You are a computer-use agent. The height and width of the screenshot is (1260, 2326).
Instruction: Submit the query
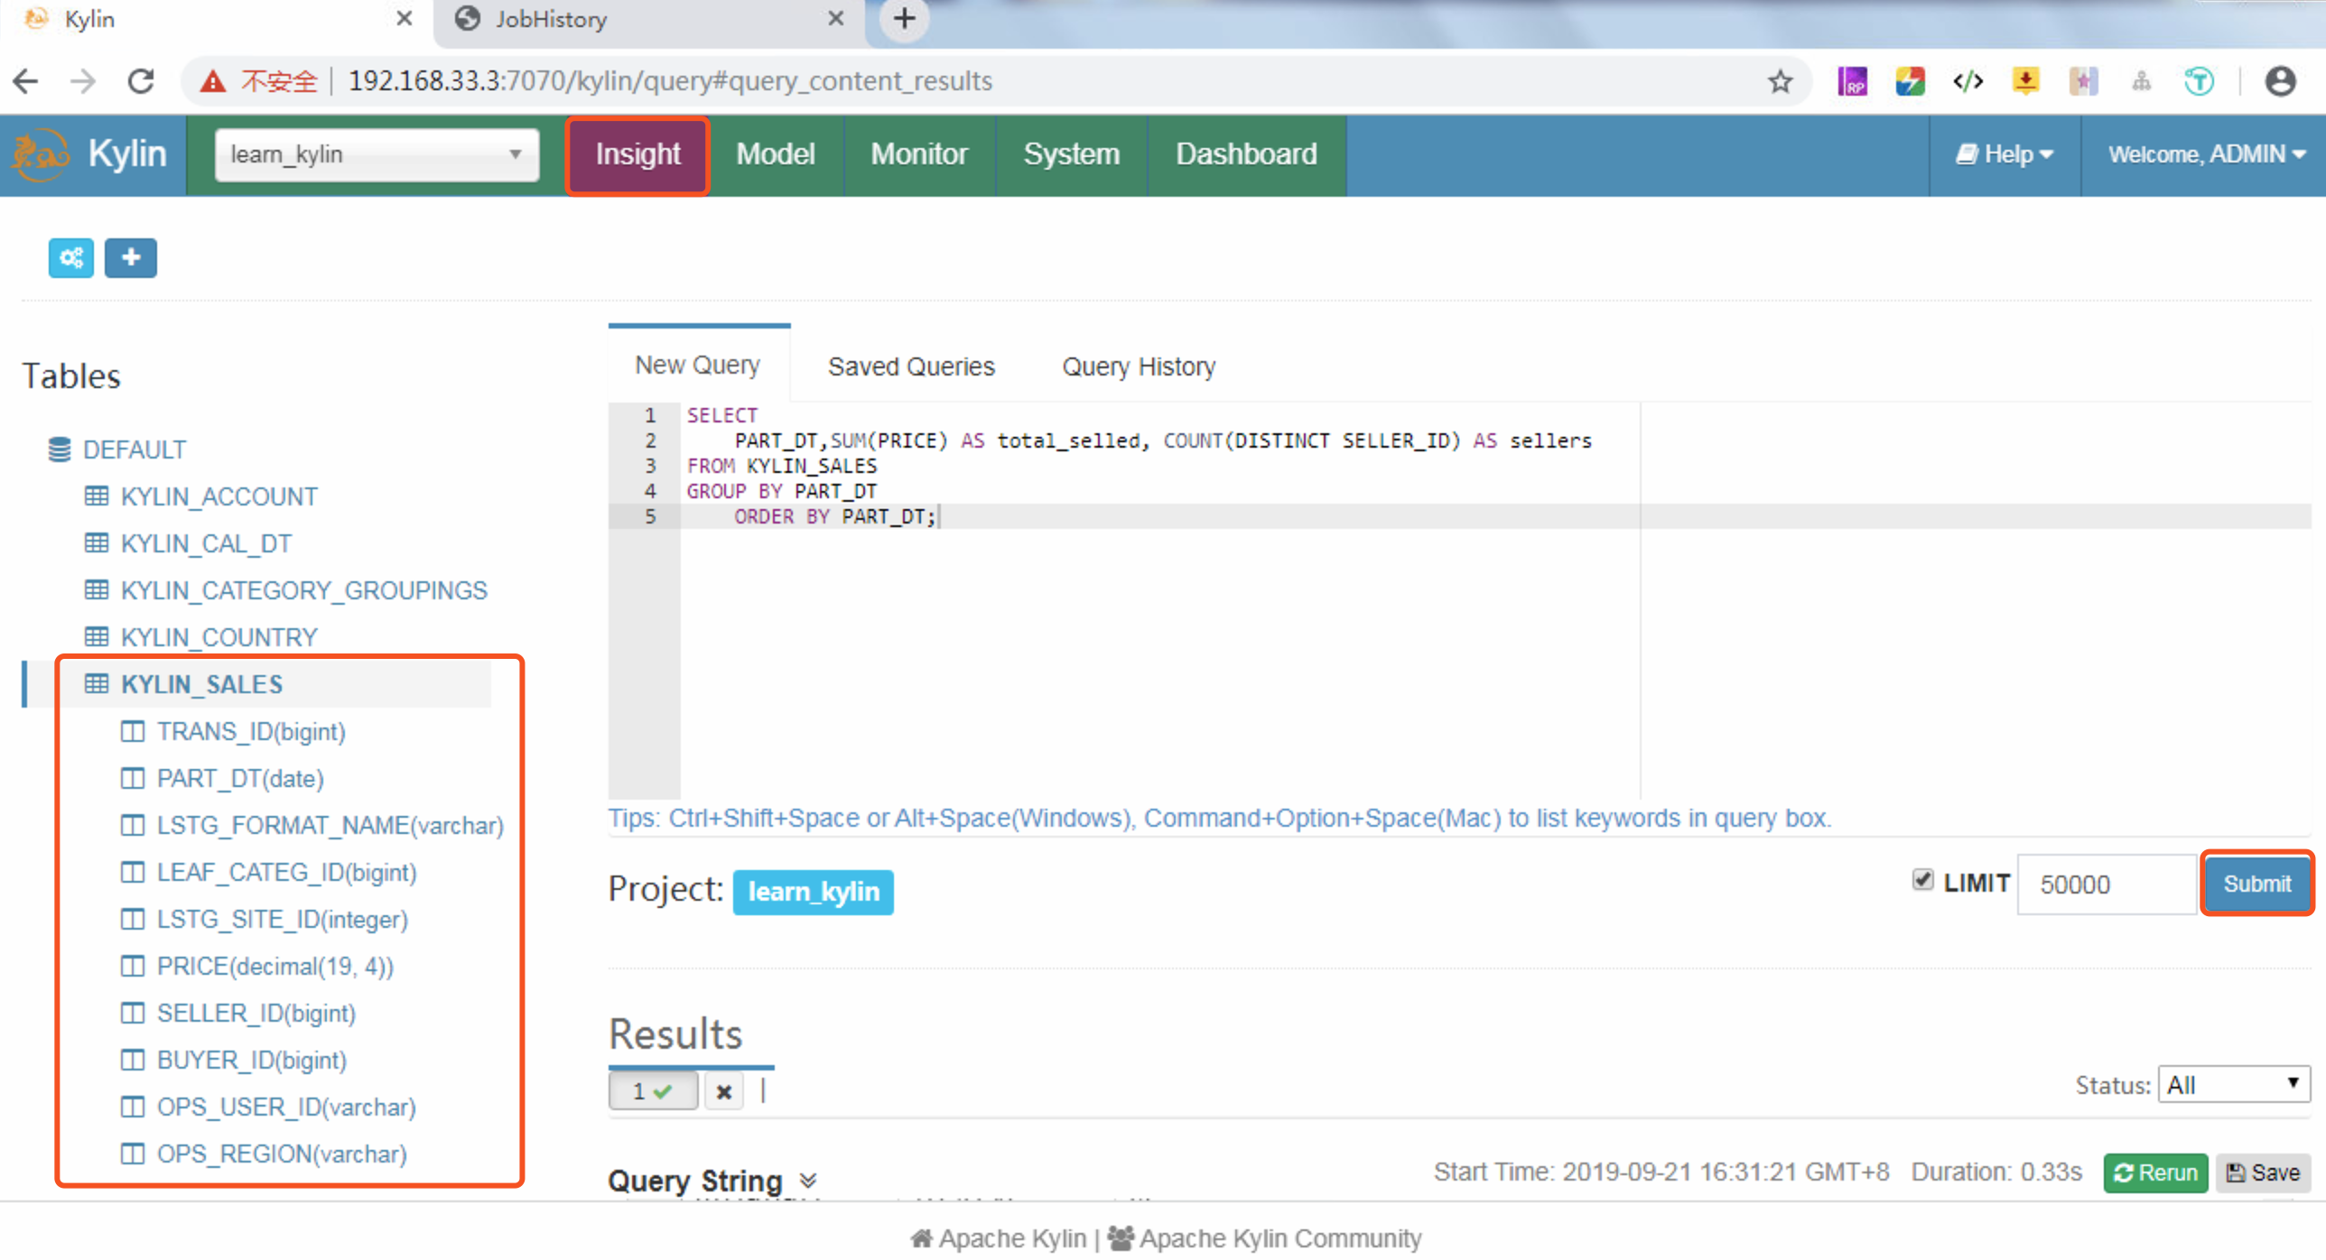click(x=2256, y=884)
